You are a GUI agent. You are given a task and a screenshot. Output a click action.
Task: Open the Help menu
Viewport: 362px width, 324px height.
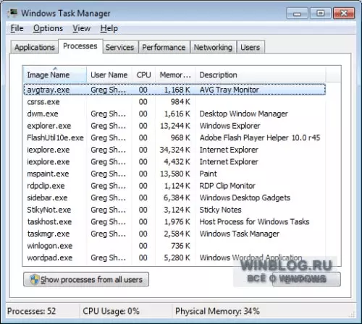point(109,28)
